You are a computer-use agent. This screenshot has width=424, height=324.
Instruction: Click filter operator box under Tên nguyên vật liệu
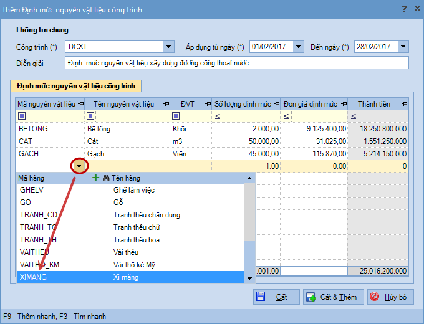(x=90, y=116)
